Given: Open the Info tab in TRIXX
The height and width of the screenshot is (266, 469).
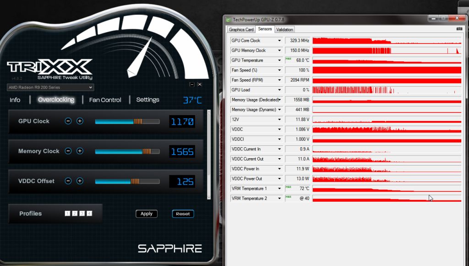Looking at the screenshot, I should 15,100.
